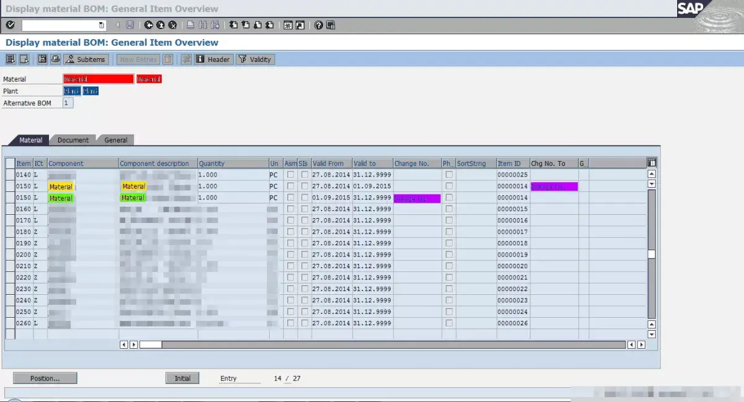Go to next page icon
Screen dimensions: 744x402
coord(257,25)
